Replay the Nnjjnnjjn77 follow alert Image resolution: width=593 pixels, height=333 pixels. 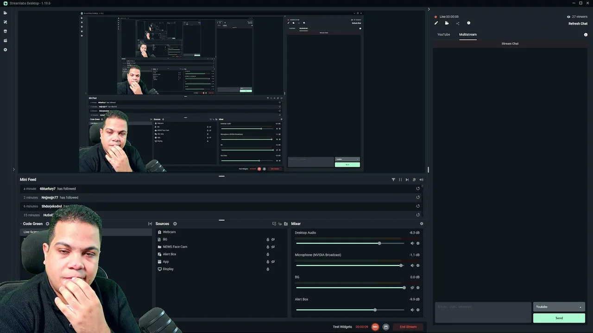tap(418, 197)
